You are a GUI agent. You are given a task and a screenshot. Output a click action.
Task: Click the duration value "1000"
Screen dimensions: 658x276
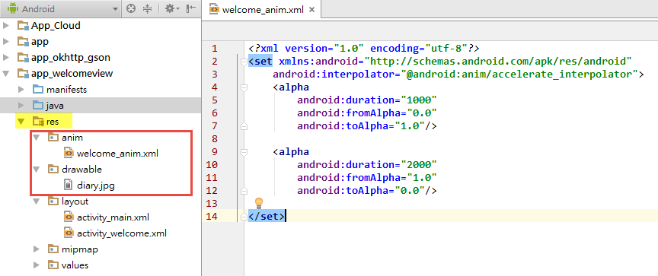[419, 100]
